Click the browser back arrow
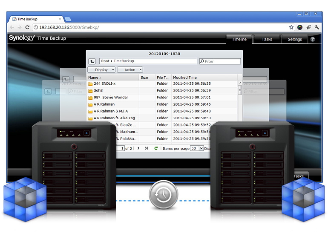 pos(12,27)
